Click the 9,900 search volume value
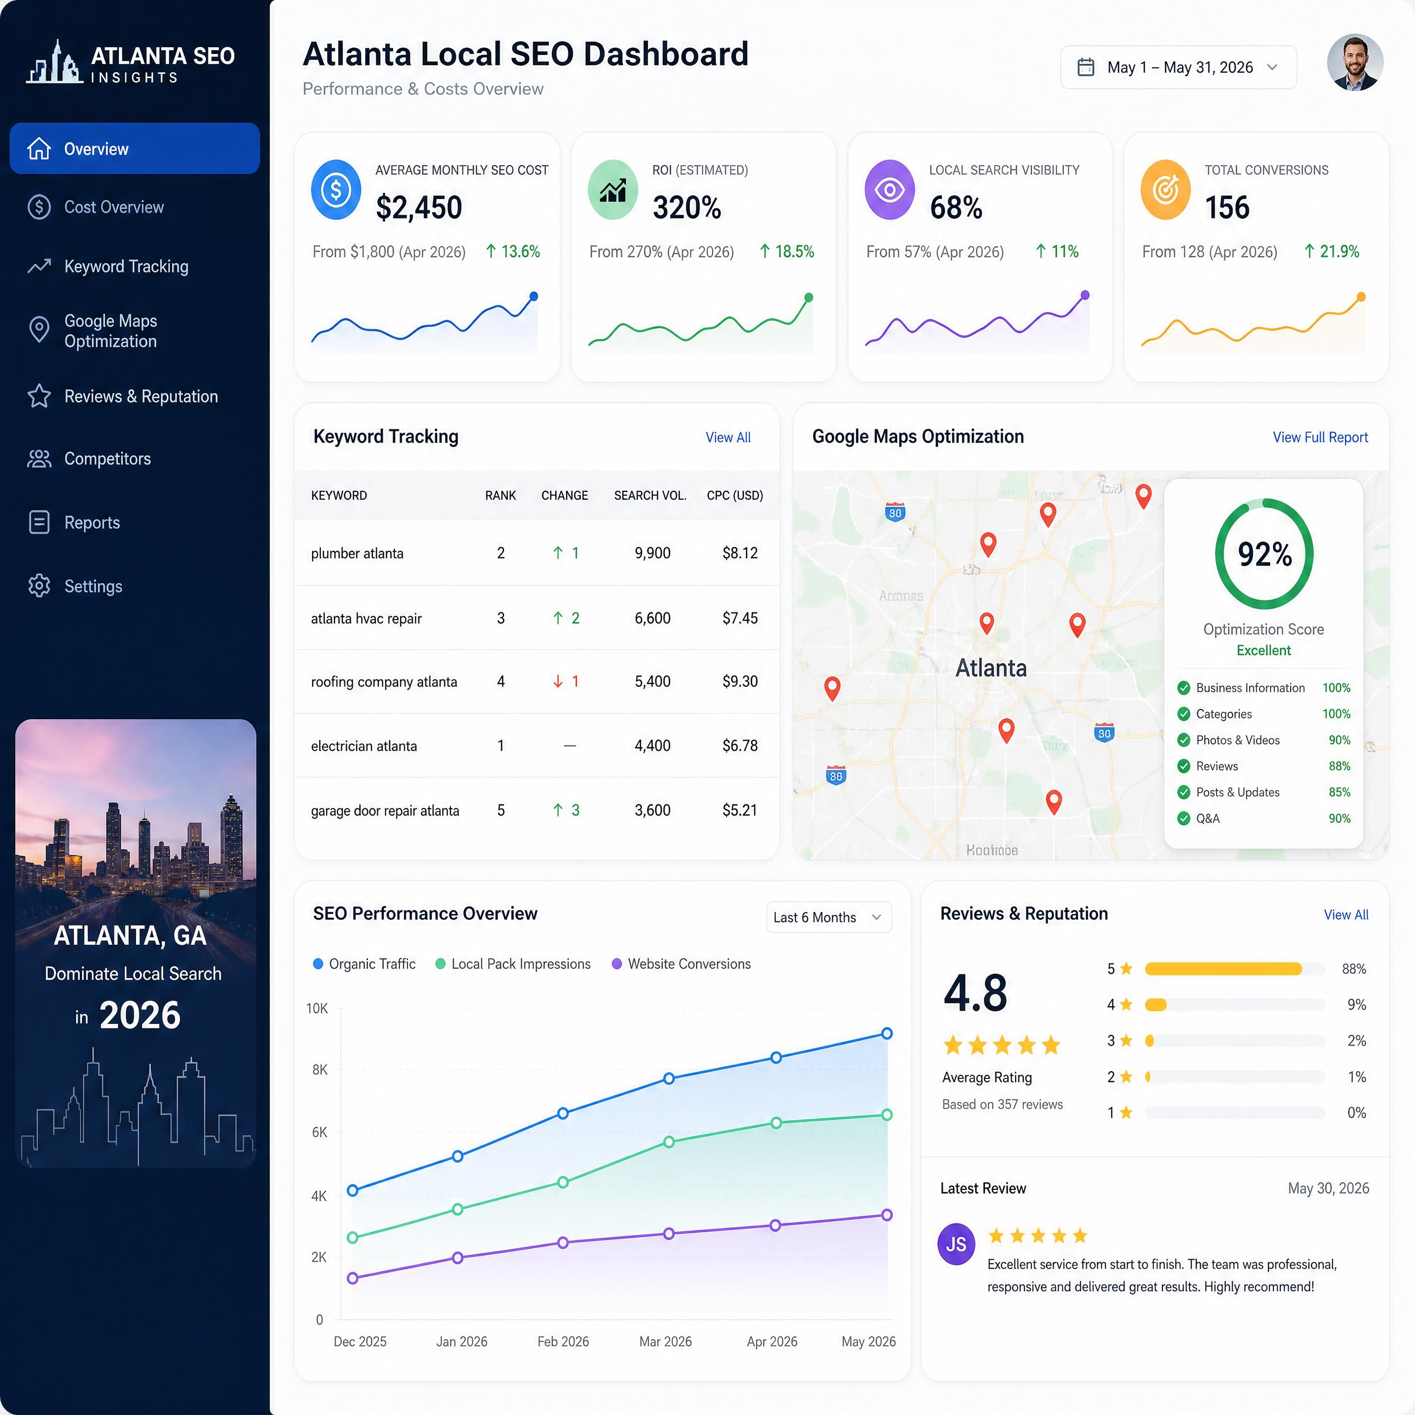 [x=652, y=553]
